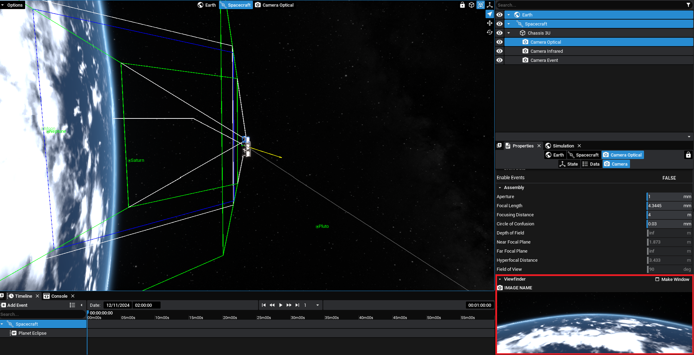Click the timeline event list icon

72,305
